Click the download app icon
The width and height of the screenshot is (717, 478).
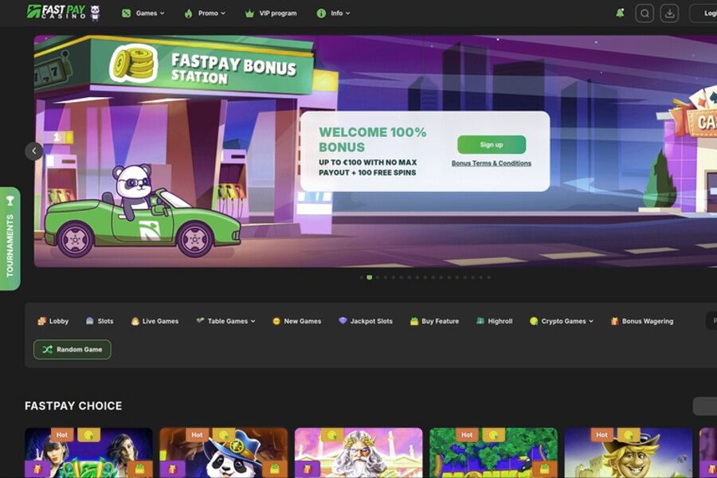point(669,14)
